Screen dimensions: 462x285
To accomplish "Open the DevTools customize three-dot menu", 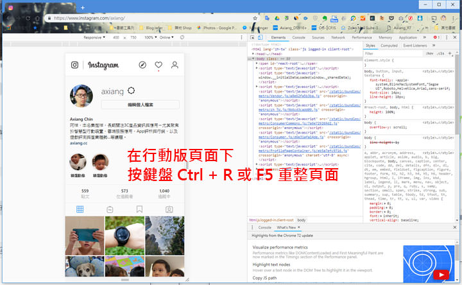I will pyautogui.click(x=447, y=37).
